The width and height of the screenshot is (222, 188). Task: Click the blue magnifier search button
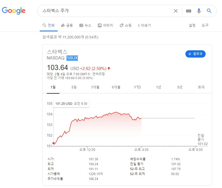pyautogui.click(x=209, y=11)
